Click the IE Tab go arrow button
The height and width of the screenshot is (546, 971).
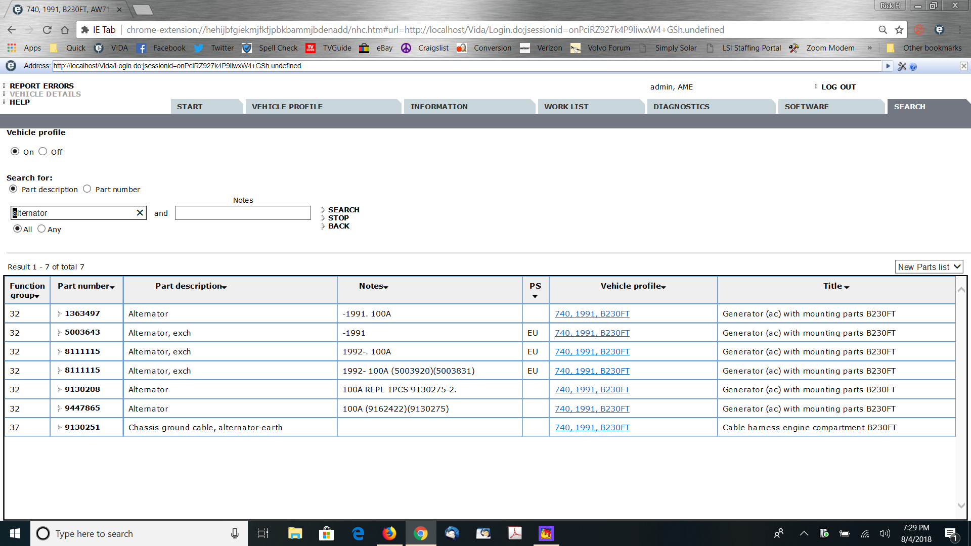click(x=888, y=66)
